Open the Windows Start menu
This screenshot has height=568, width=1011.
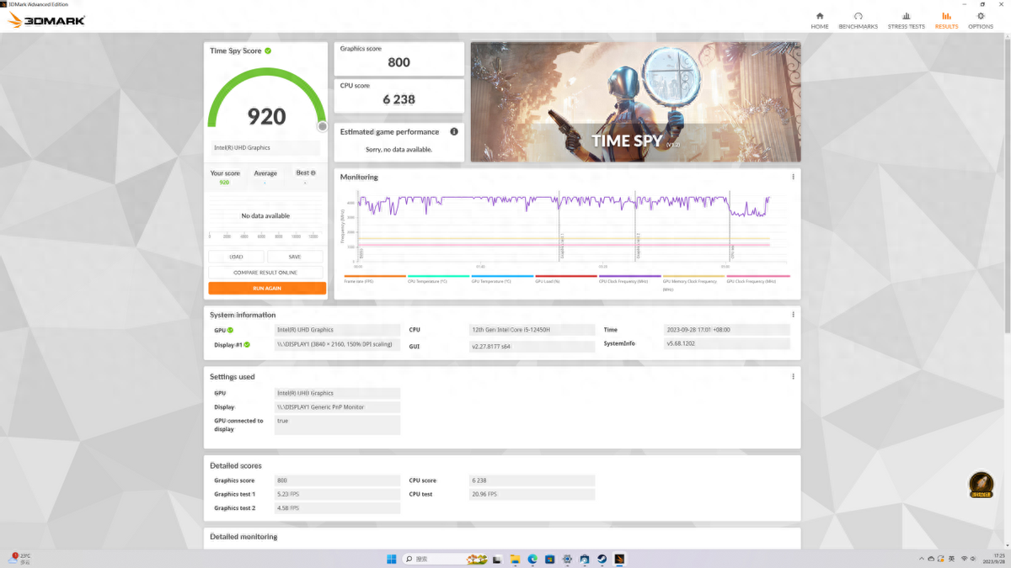point(391,559)
